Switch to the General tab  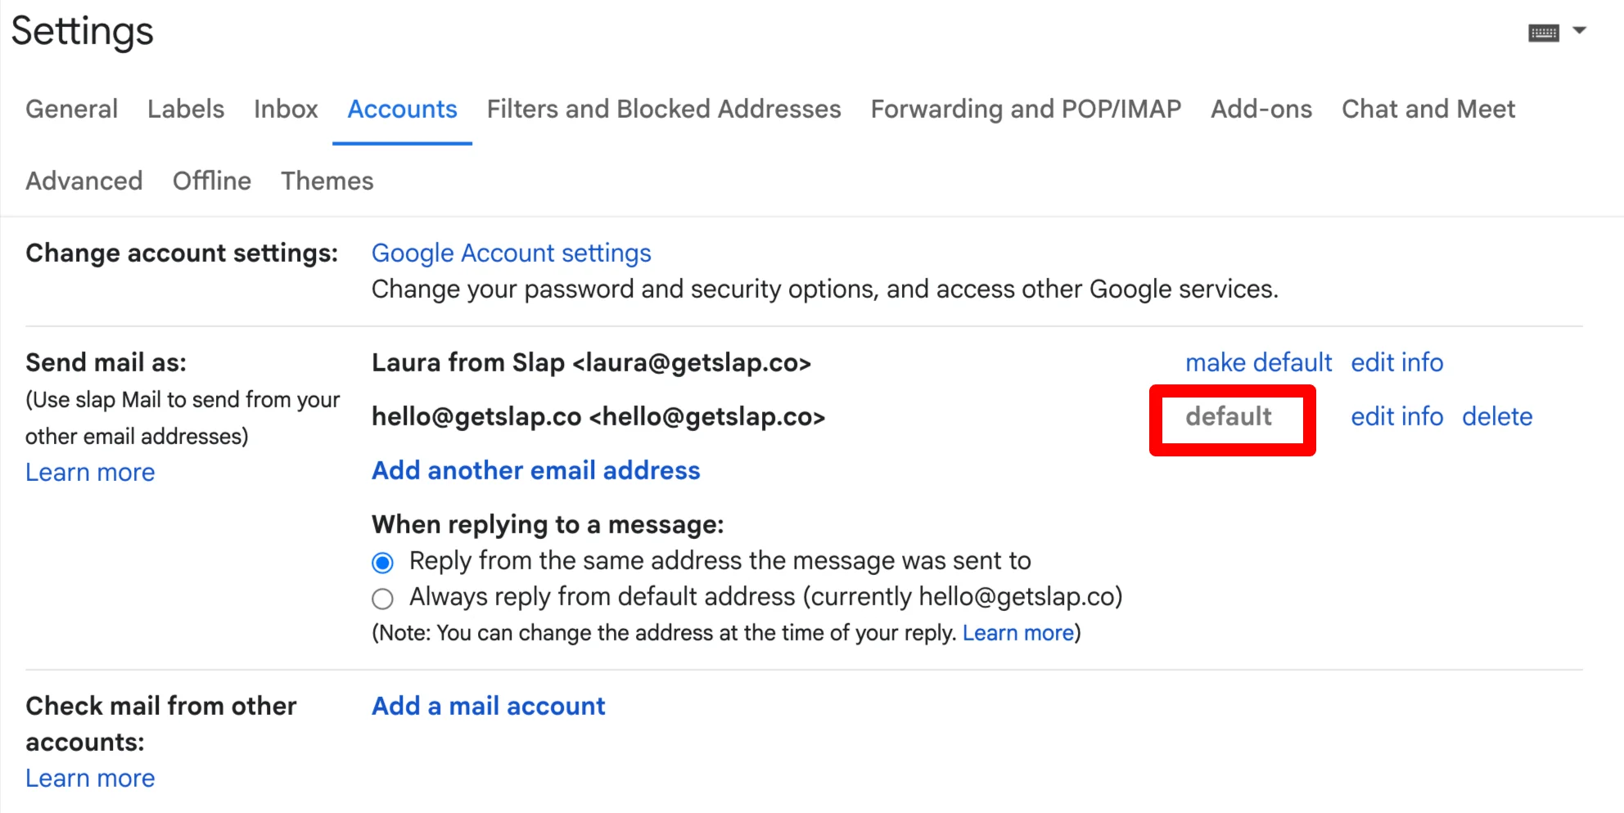click(x=71, y=109)
